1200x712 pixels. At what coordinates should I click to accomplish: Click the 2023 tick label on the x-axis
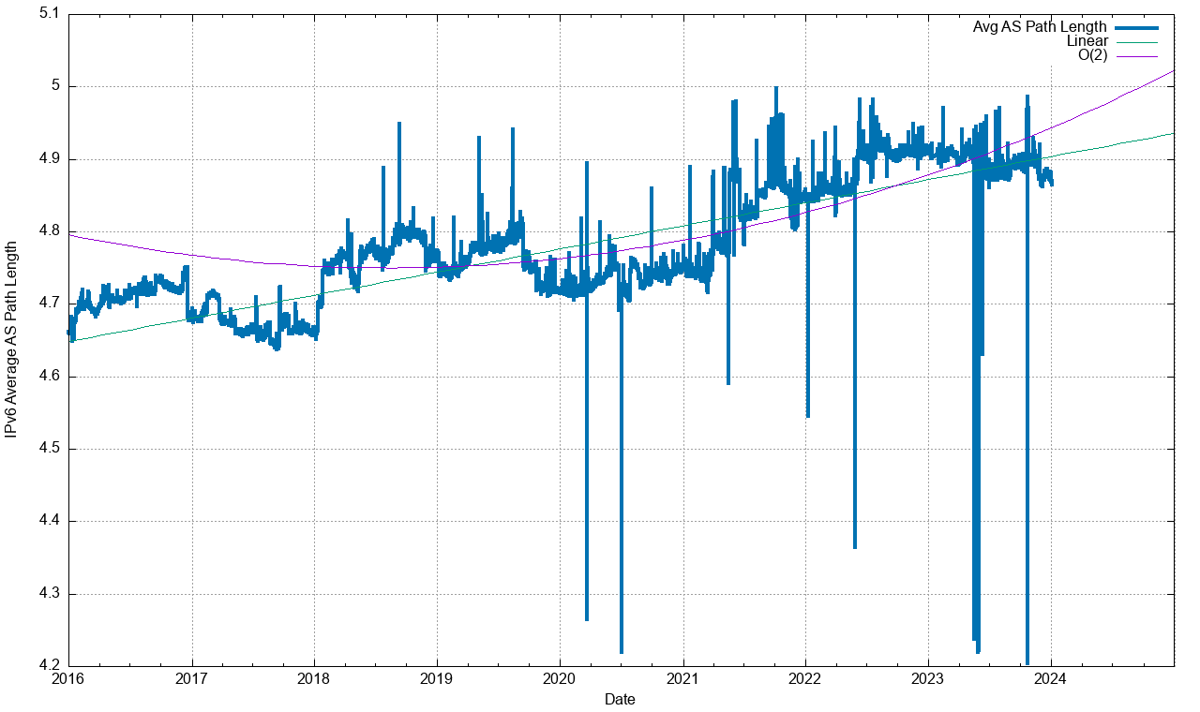point(928,678)
